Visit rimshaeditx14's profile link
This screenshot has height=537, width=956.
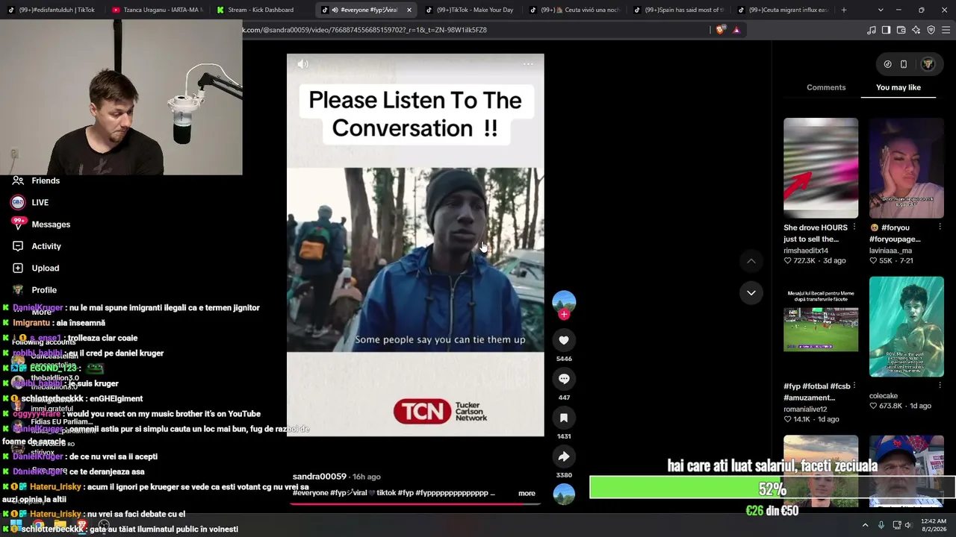[x=806, y=251]
